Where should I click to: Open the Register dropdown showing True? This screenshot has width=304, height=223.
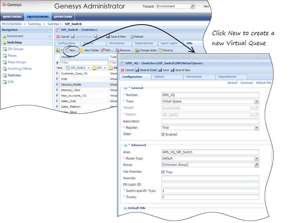click(x=257, y=128)
